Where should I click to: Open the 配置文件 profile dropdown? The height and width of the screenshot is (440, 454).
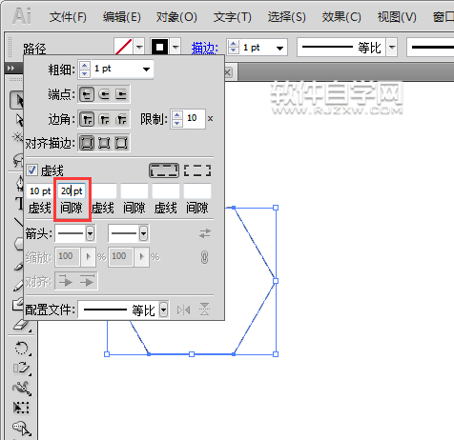[163, 310]
